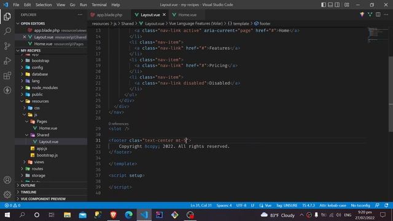This screenshot has width=393, height=221.
Task: Click the errors and warnings status indicator
Action: (12, 205)
